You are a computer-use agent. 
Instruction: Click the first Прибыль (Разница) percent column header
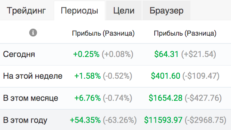[103, 33]
